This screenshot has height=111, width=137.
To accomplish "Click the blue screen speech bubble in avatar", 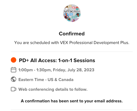I will click(71, 14).
